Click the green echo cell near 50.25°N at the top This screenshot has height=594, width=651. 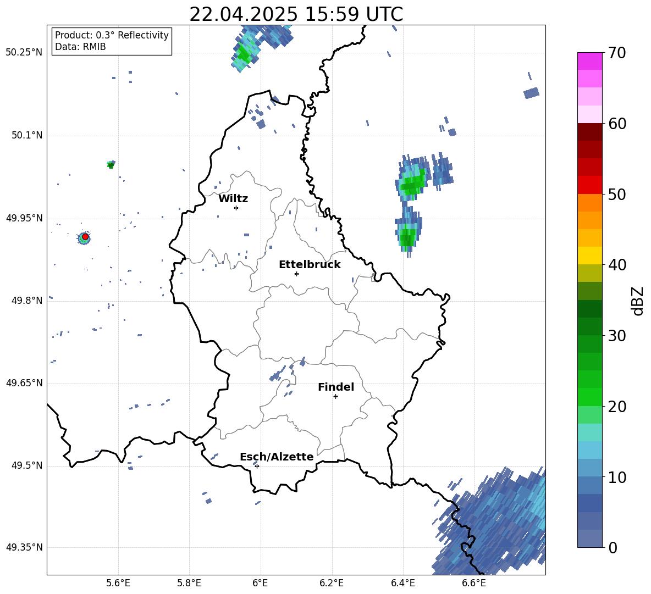pos(245,53)
